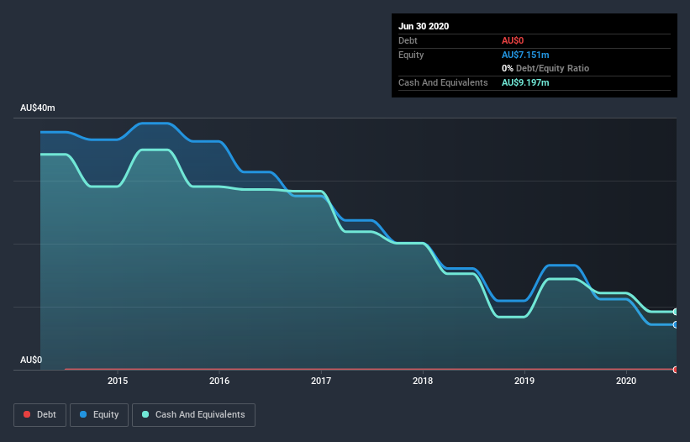
Task: Click the red Debt legend dot
Action: (27, 414)
